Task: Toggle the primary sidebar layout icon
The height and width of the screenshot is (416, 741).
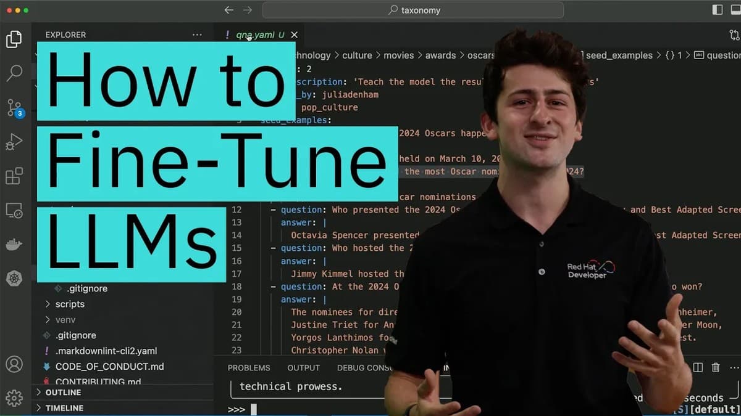Action: (718, 10)
